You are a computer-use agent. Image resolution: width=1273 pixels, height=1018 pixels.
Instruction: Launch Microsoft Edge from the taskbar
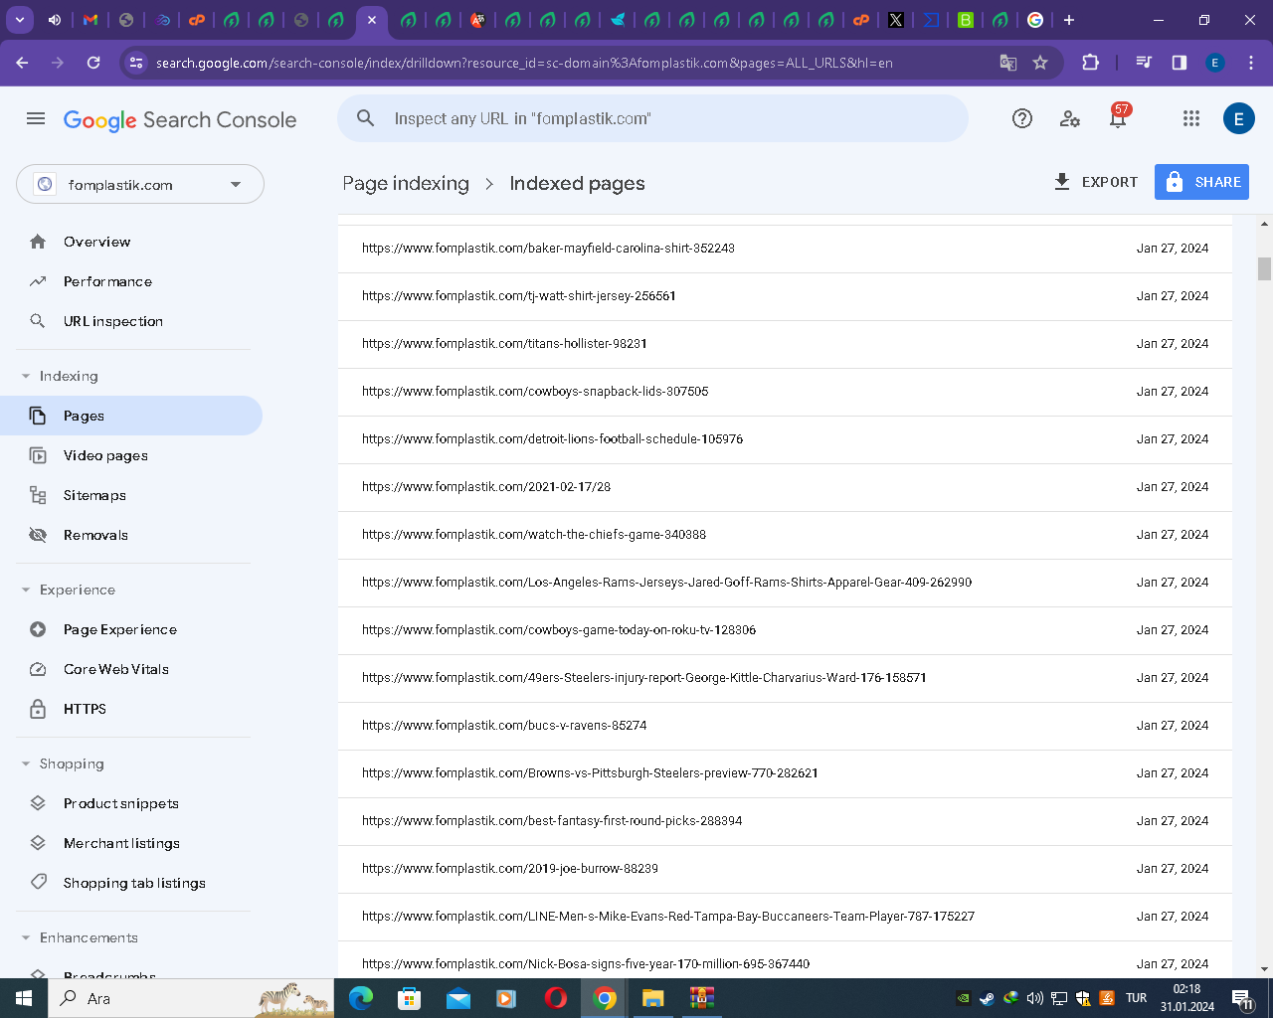click(361, 998)
